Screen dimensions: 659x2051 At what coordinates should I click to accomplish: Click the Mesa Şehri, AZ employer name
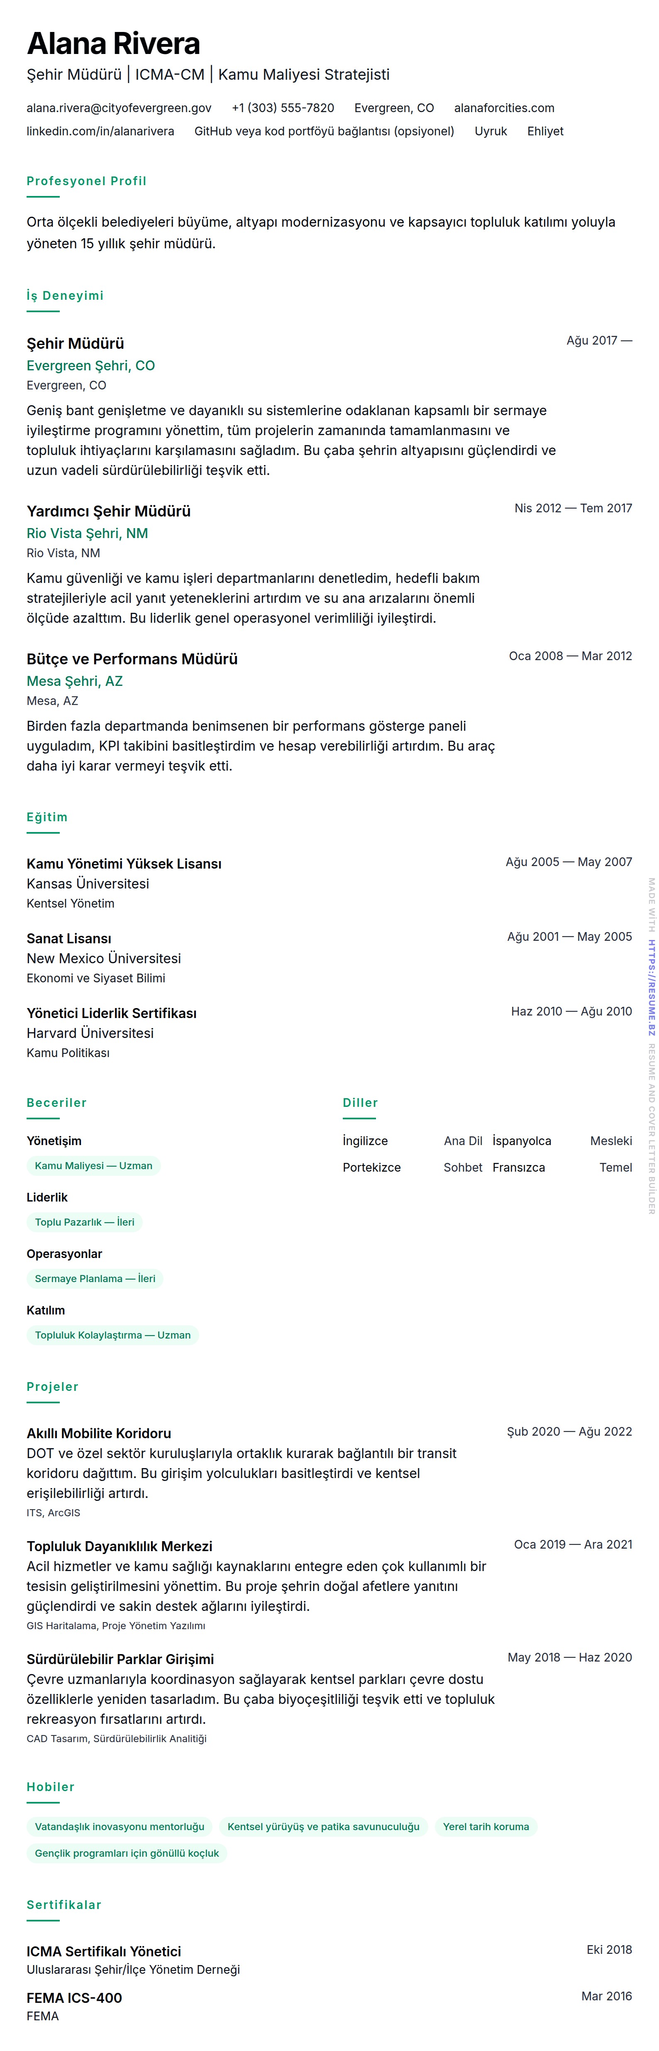75,681
